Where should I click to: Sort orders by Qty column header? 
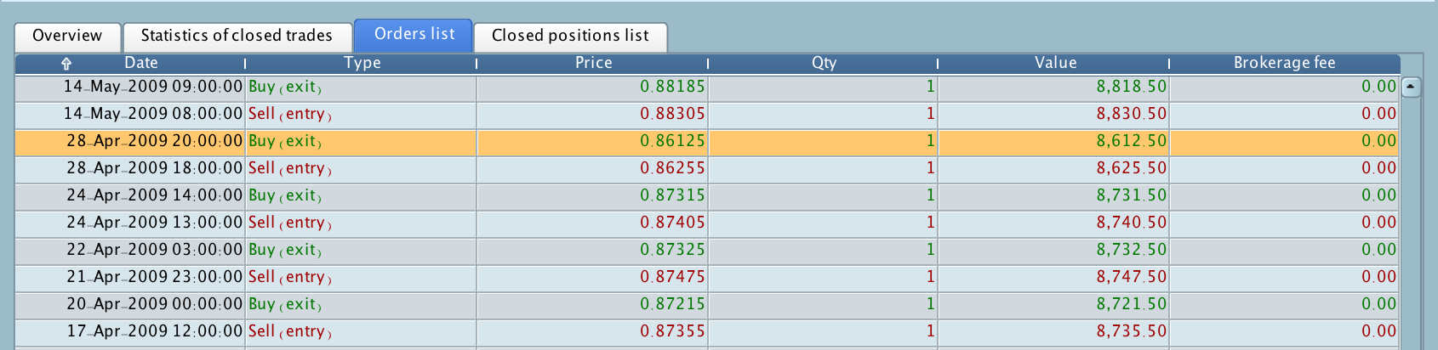824,63
